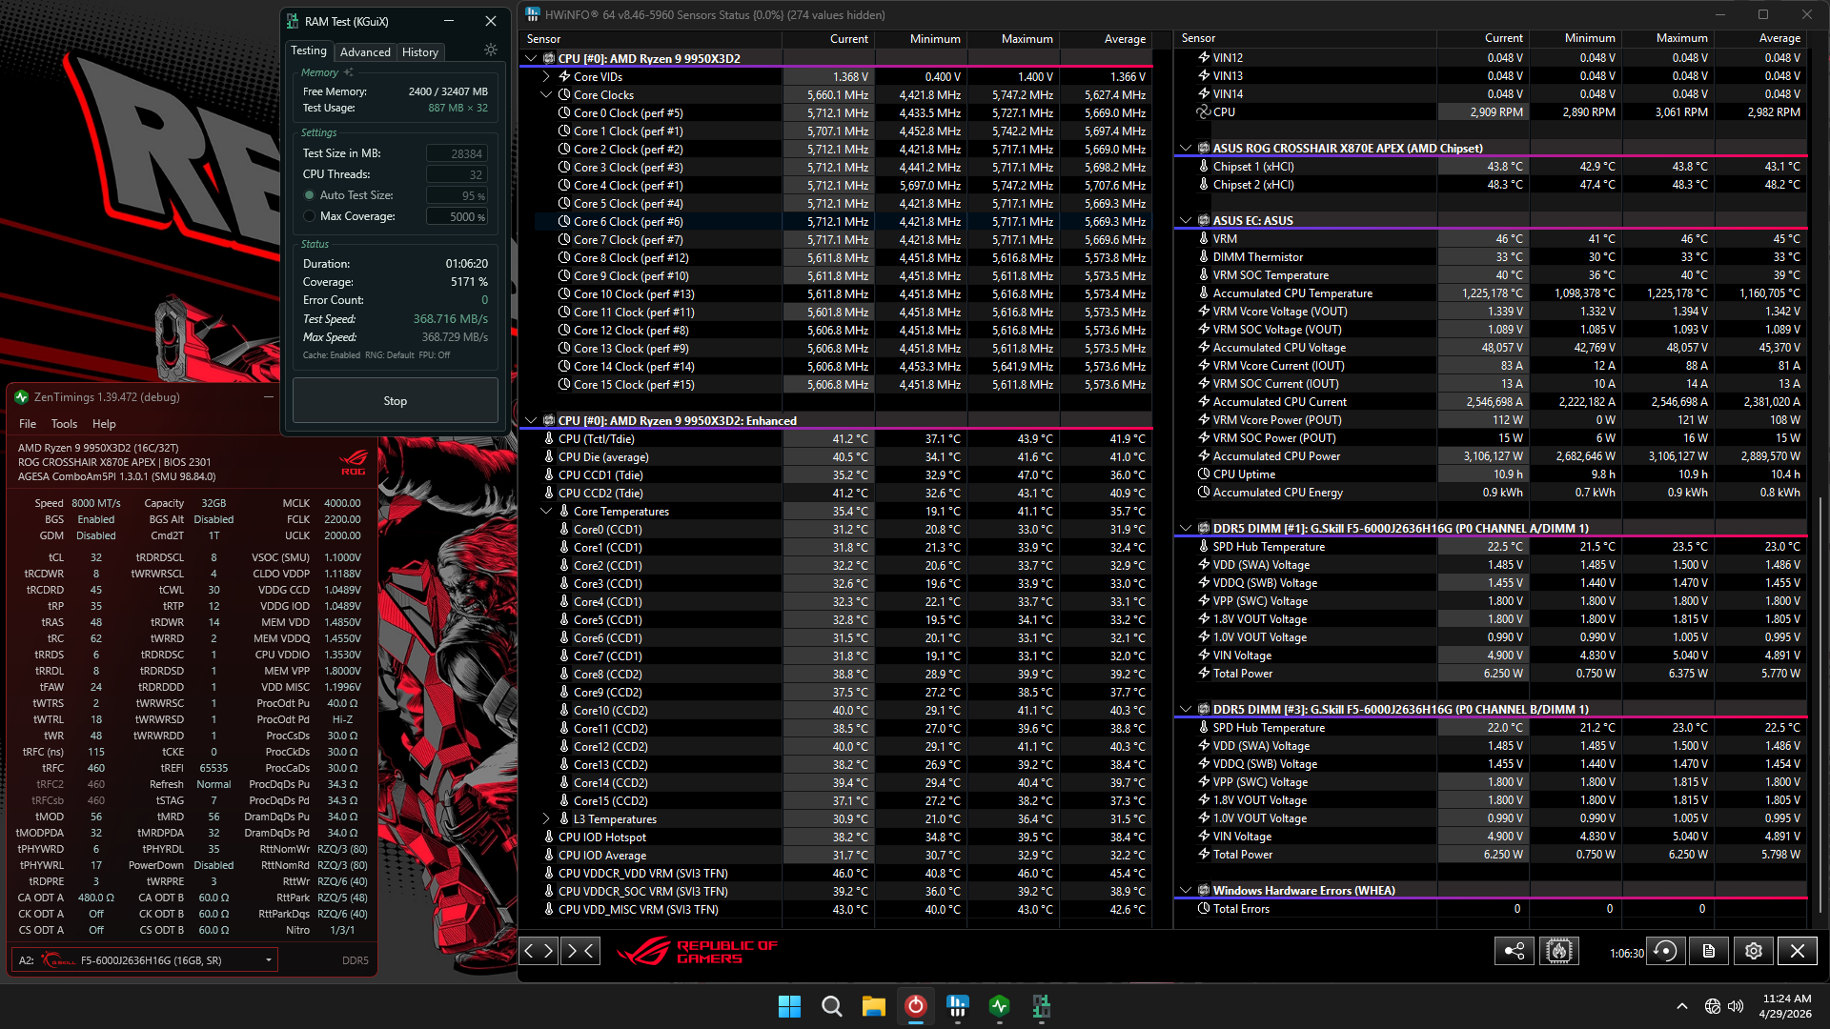The width and height of the screenshot is (1830, 1029).
Task: Click the Max Coverage percent field
Action: click(457, 216)
